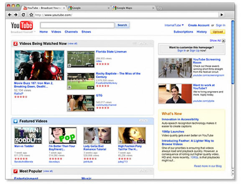This screenshot has height=184, width=245.
Task: Click Create Account
Action: [x=199, y=26]
